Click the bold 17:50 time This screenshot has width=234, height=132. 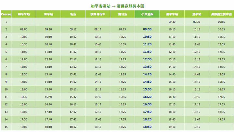(x=147, y=112)
